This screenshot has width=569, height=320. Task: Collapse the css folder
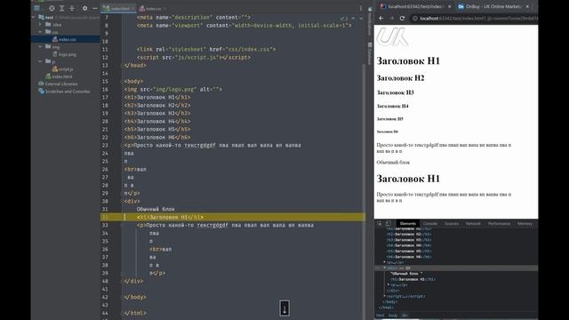40,32
